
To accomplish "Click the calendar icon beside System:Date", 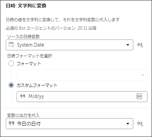I will click(x=12, y=45).
